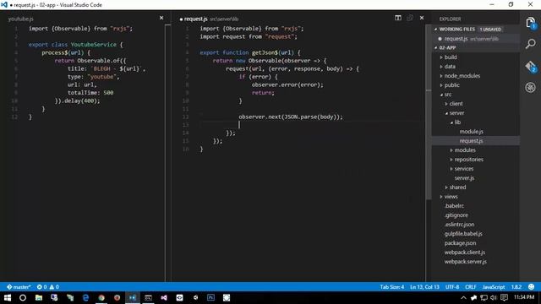Viewport: 541px width, 304px height.
Task: Click the Cortana circle on the taskbar
Action: [x=23, y=297]
